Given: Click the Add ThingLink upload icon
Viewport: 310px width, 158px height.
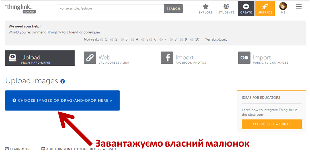Looking at the screenshot, I should (43, 149).
